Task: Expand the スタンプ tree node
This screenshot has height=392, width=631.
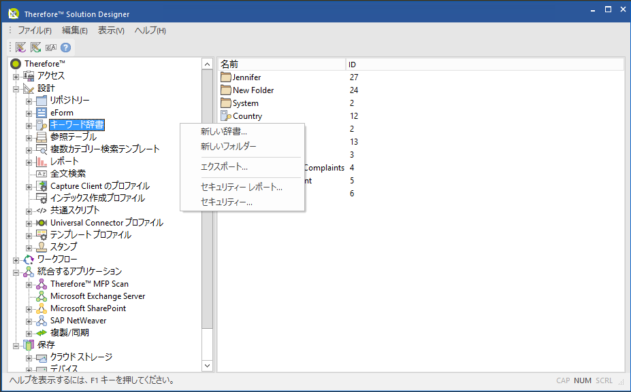Action: pyautogui.click(x=29, y=248)
